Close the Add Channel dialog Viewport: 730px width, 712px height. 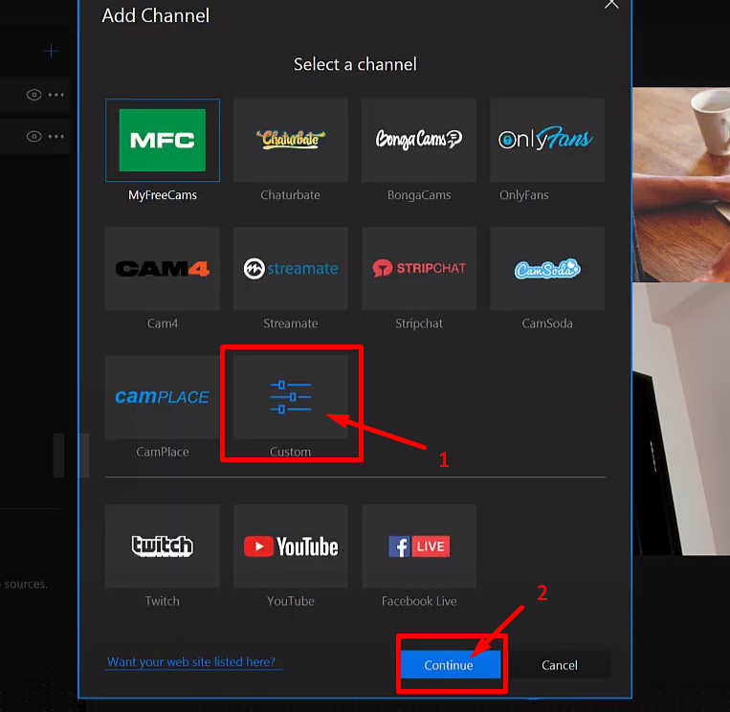(x=611, y=4)
